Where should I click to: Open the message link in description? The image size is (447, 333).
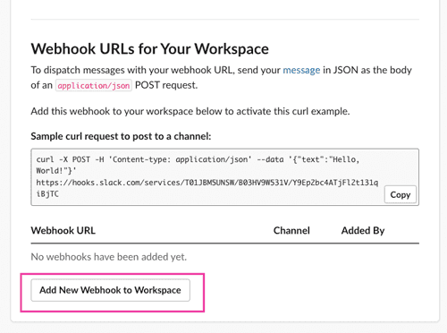click(301, 70)
